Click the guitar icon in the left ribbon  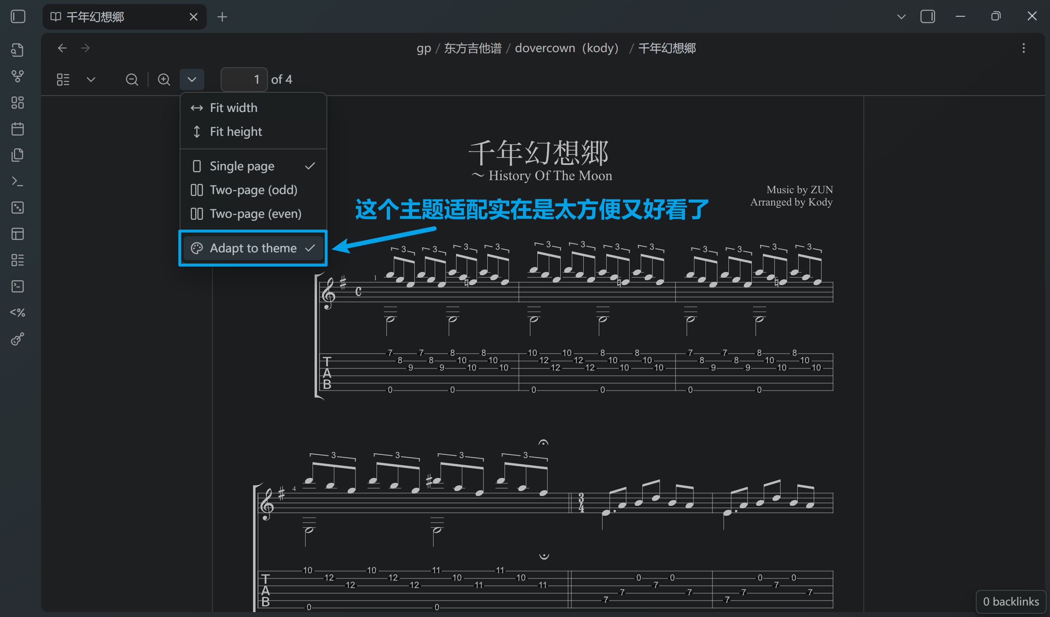point(18,339)
